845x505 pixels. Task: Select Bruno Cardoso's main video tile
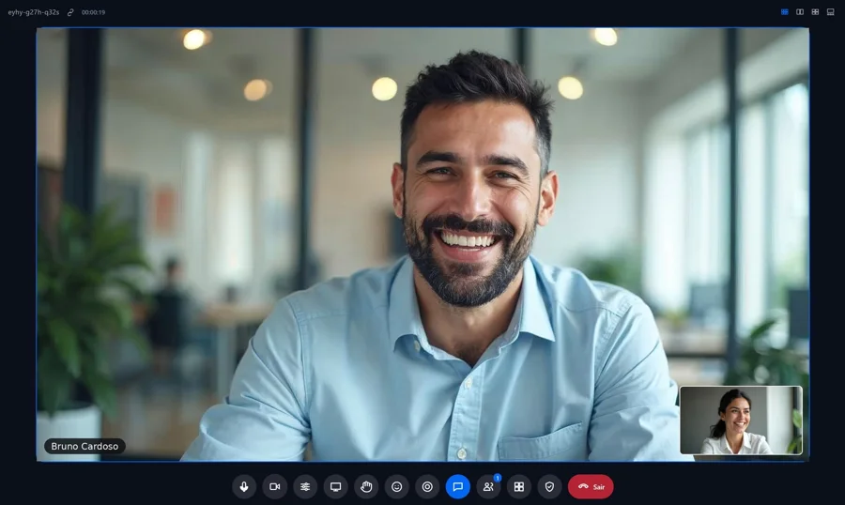[x=422, y=245]
